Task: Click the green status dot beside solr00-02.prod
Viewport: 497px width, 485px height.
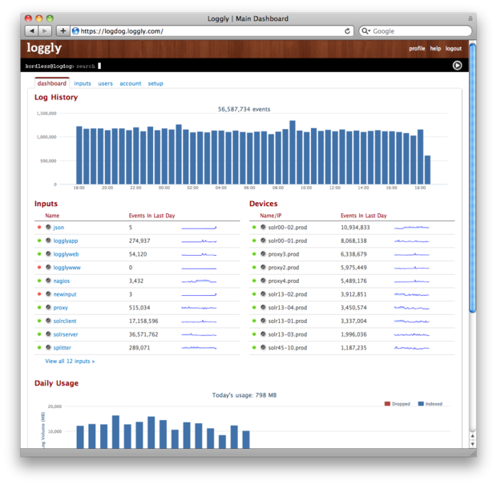Action: pos(253,228)
